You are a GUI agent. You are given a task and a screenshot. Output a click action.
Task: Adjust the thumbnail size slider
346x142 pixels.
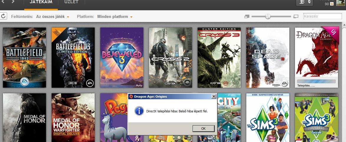tap(268, 16)
